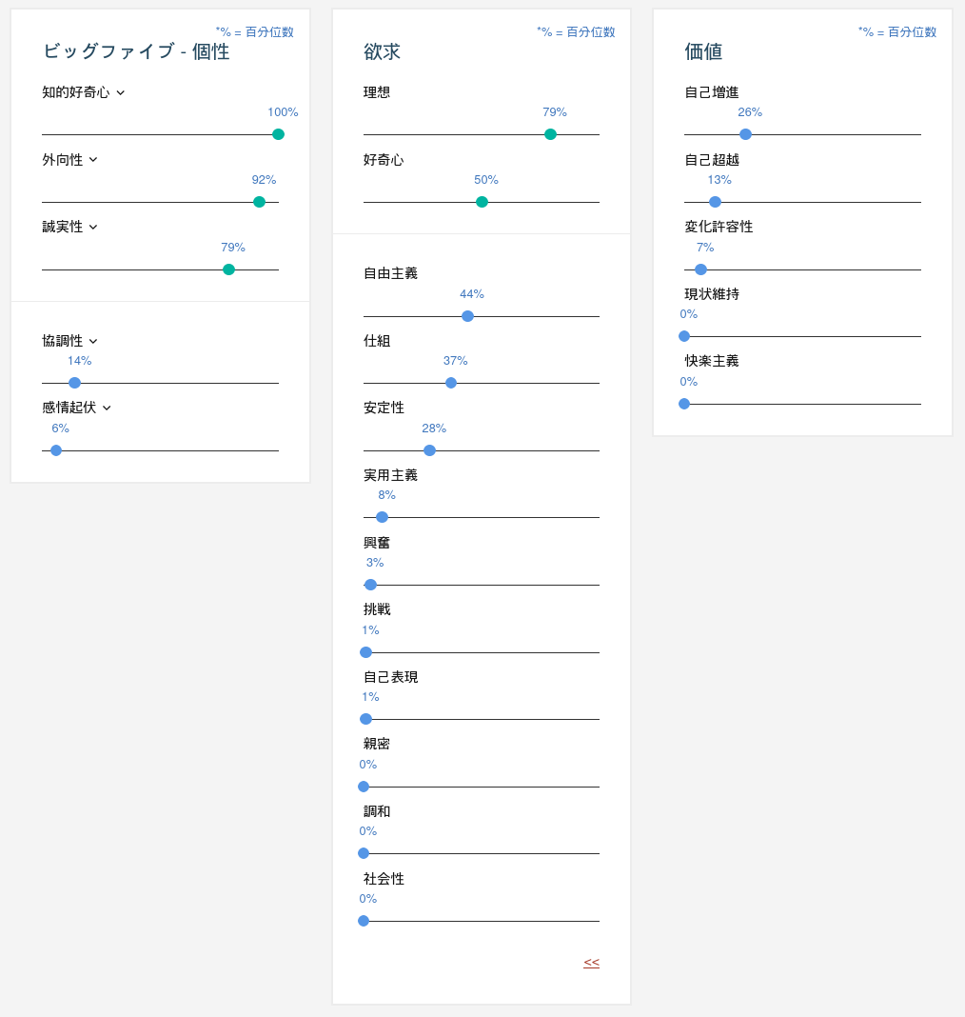Expand the 外向性 details chevron
Screen dimensions: 965x1017
pos(94,160)
